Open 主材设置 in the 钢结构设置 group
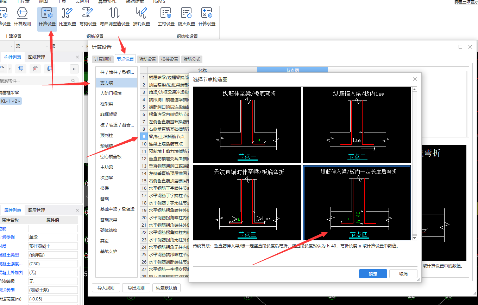The height and width of the screenshot is (305, 478). (x=166, y=17)
